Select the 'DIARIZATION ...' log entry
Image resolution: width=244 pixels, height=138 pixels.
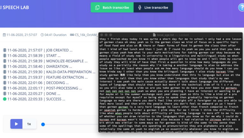(x=40, y=67)
